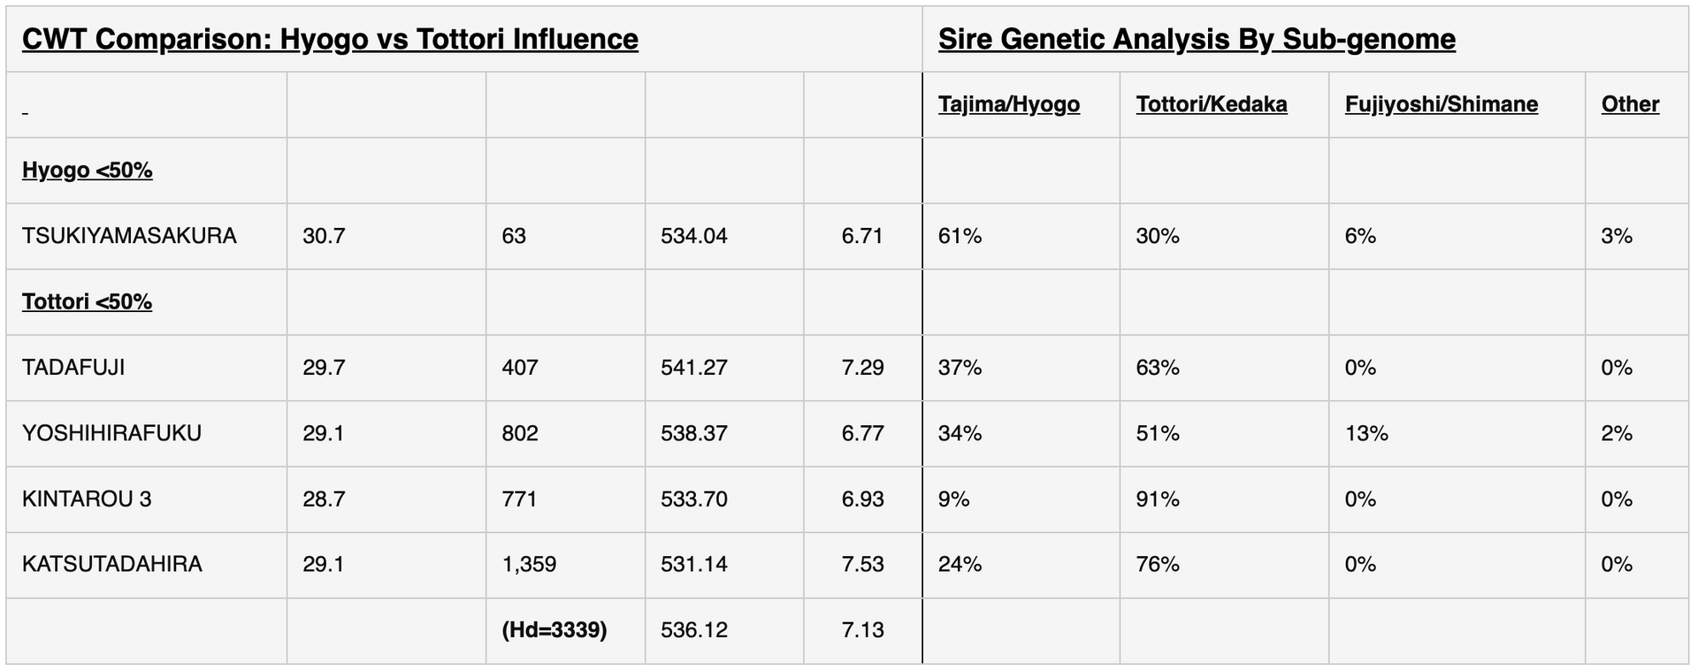Select the Tajima/Hyogo column header
The height and width of the screenshot is (670, 1698).
pyautogui.click(x=1009, y=104)
